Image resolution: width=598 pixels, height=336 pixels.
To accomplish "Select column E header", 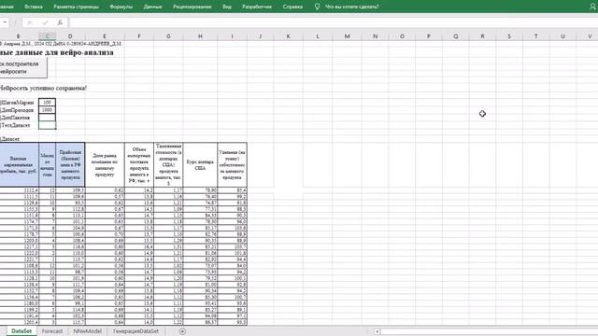I will [x=105, y=36].
